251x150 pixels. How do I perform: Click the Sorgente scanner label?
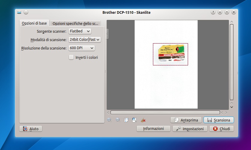[x=52, y=31]
